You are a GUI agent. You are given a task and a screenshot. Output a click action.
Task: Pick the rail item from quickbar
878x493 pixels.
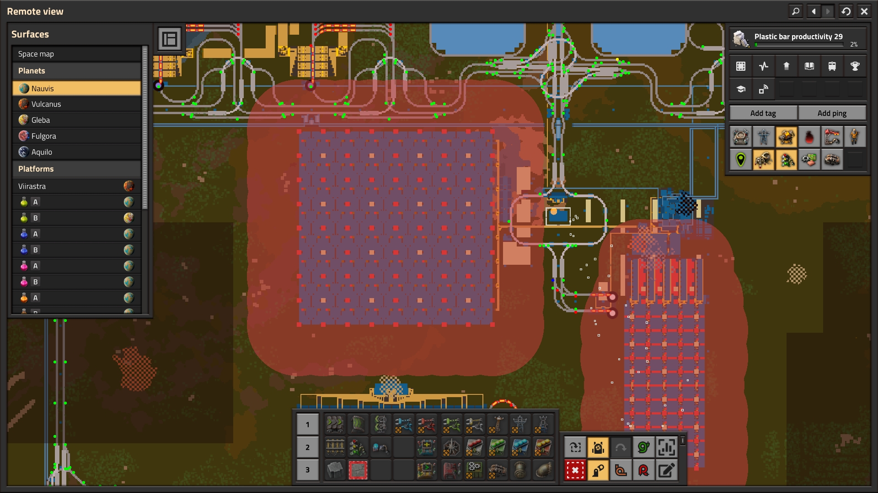(x=335, y=447)
